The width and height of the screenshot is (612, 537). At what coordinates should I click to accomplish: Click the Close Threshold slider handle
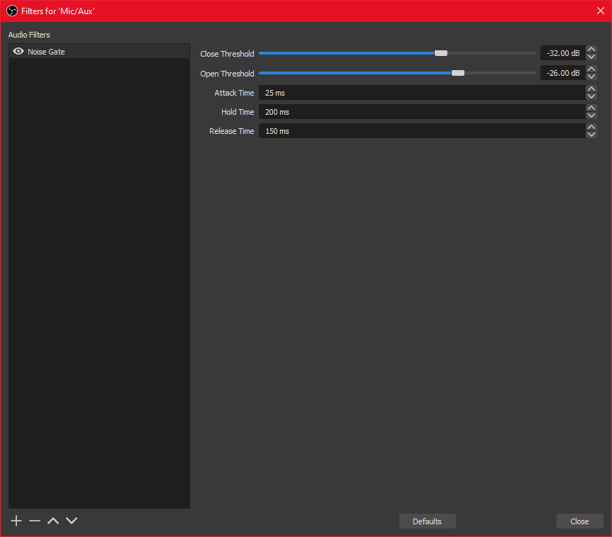(441, 53)
